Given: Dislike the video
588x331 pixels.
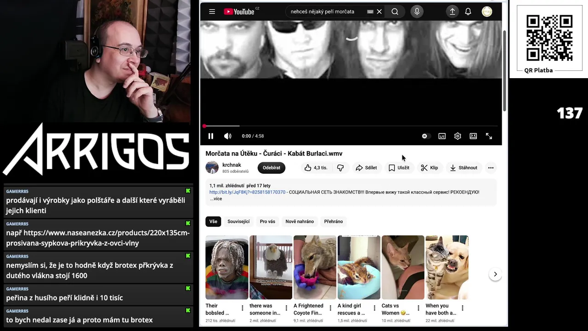Looking at the screenshot, I should [340, 168].
